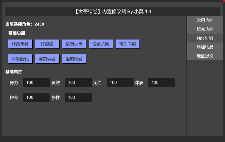
Task: Click the 定力 input box
Action: tap(120, 83)
